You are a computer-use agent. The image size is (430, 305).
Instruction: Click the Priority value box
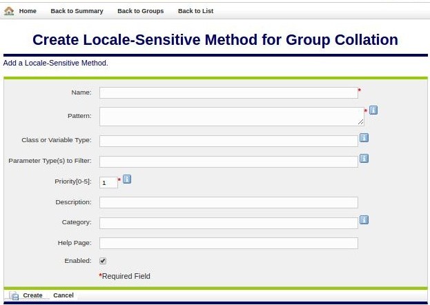click(x=108, y=183)
